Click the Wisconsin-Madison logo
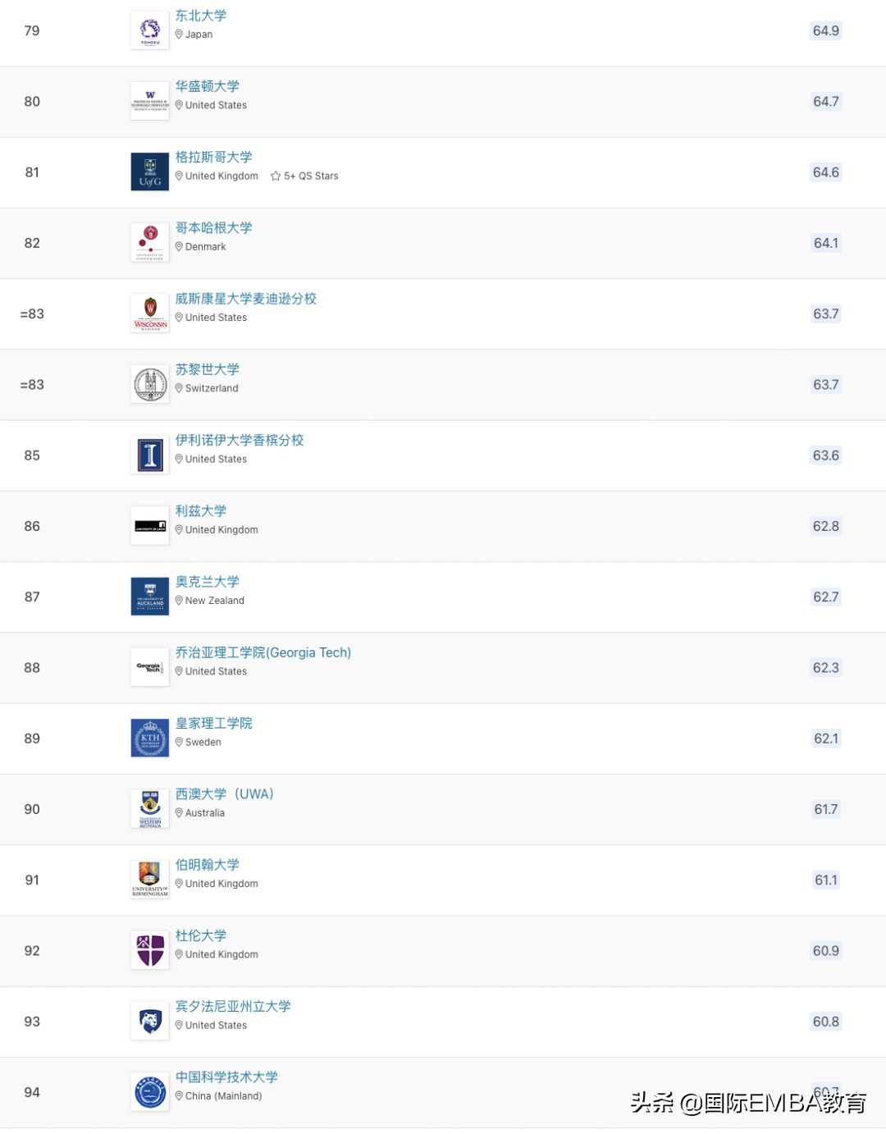This screenshot has width=886, height=1134. pyautogui.click(x=150, y=314)
